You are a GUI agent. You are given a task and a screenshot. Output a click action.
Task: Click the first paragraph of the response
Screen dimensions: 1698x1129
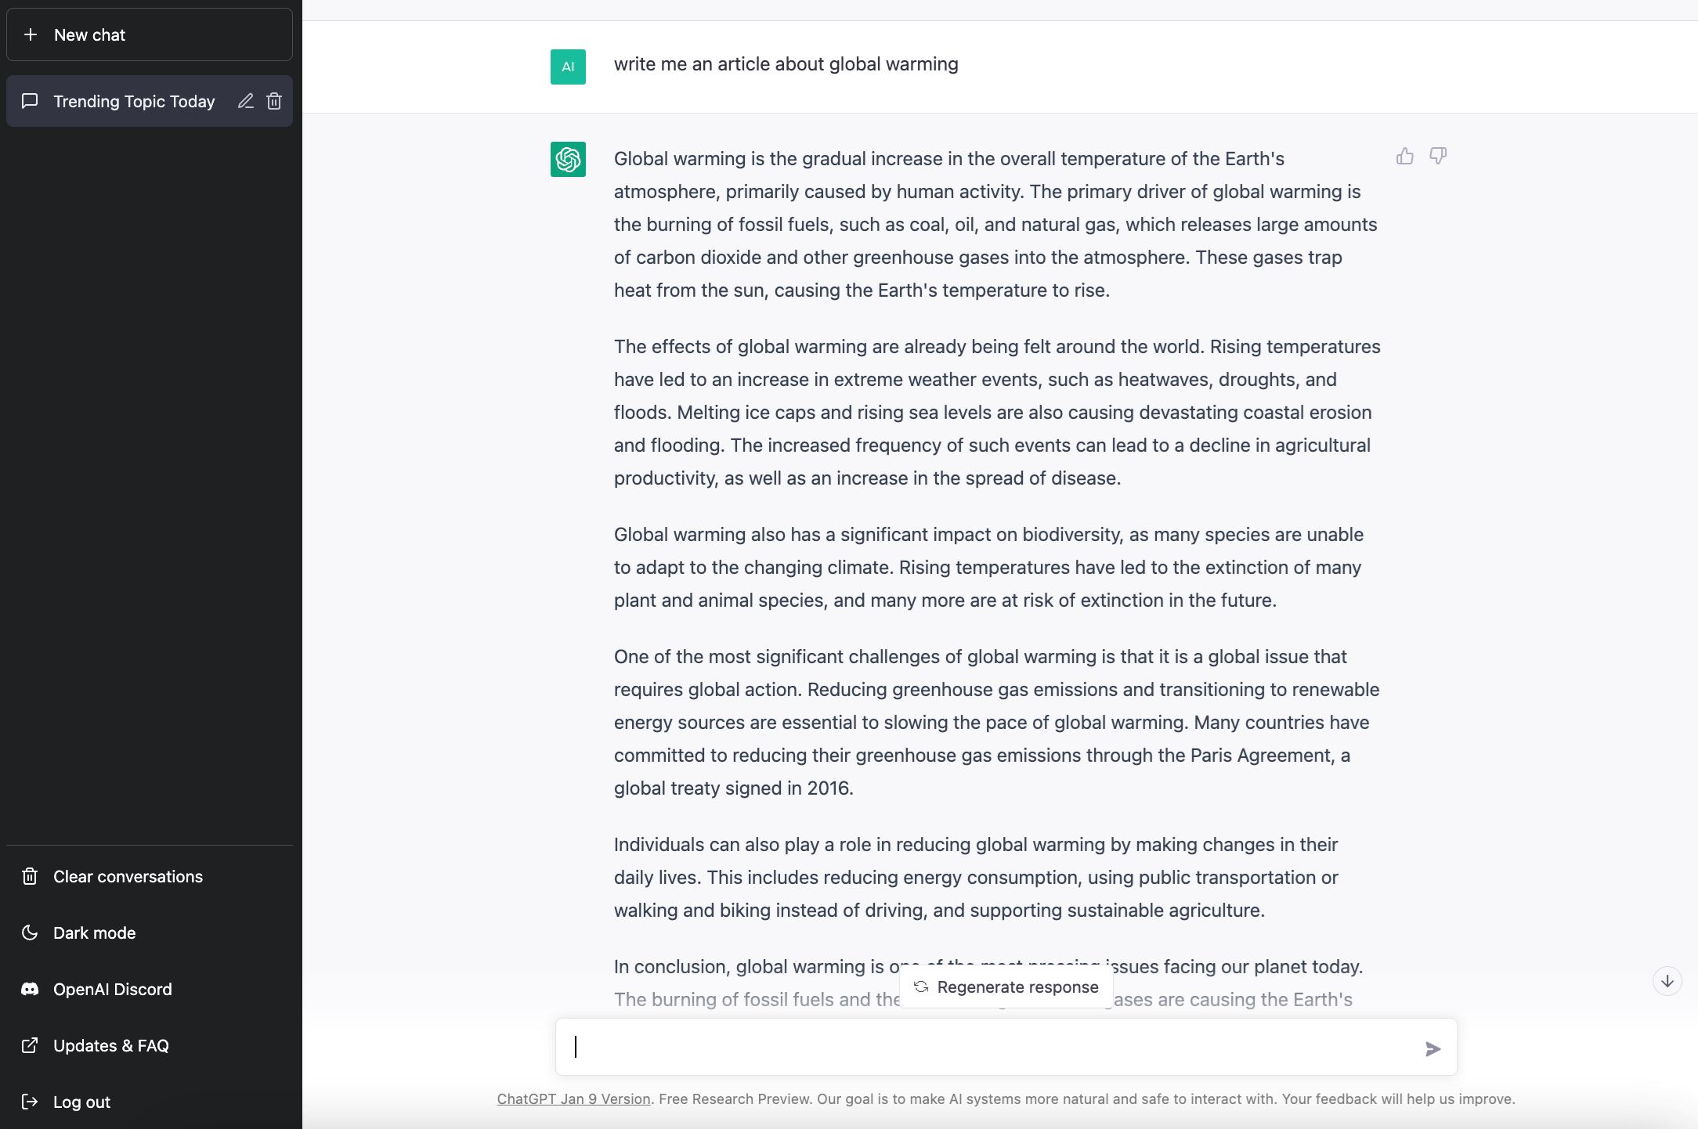[995, 225]
